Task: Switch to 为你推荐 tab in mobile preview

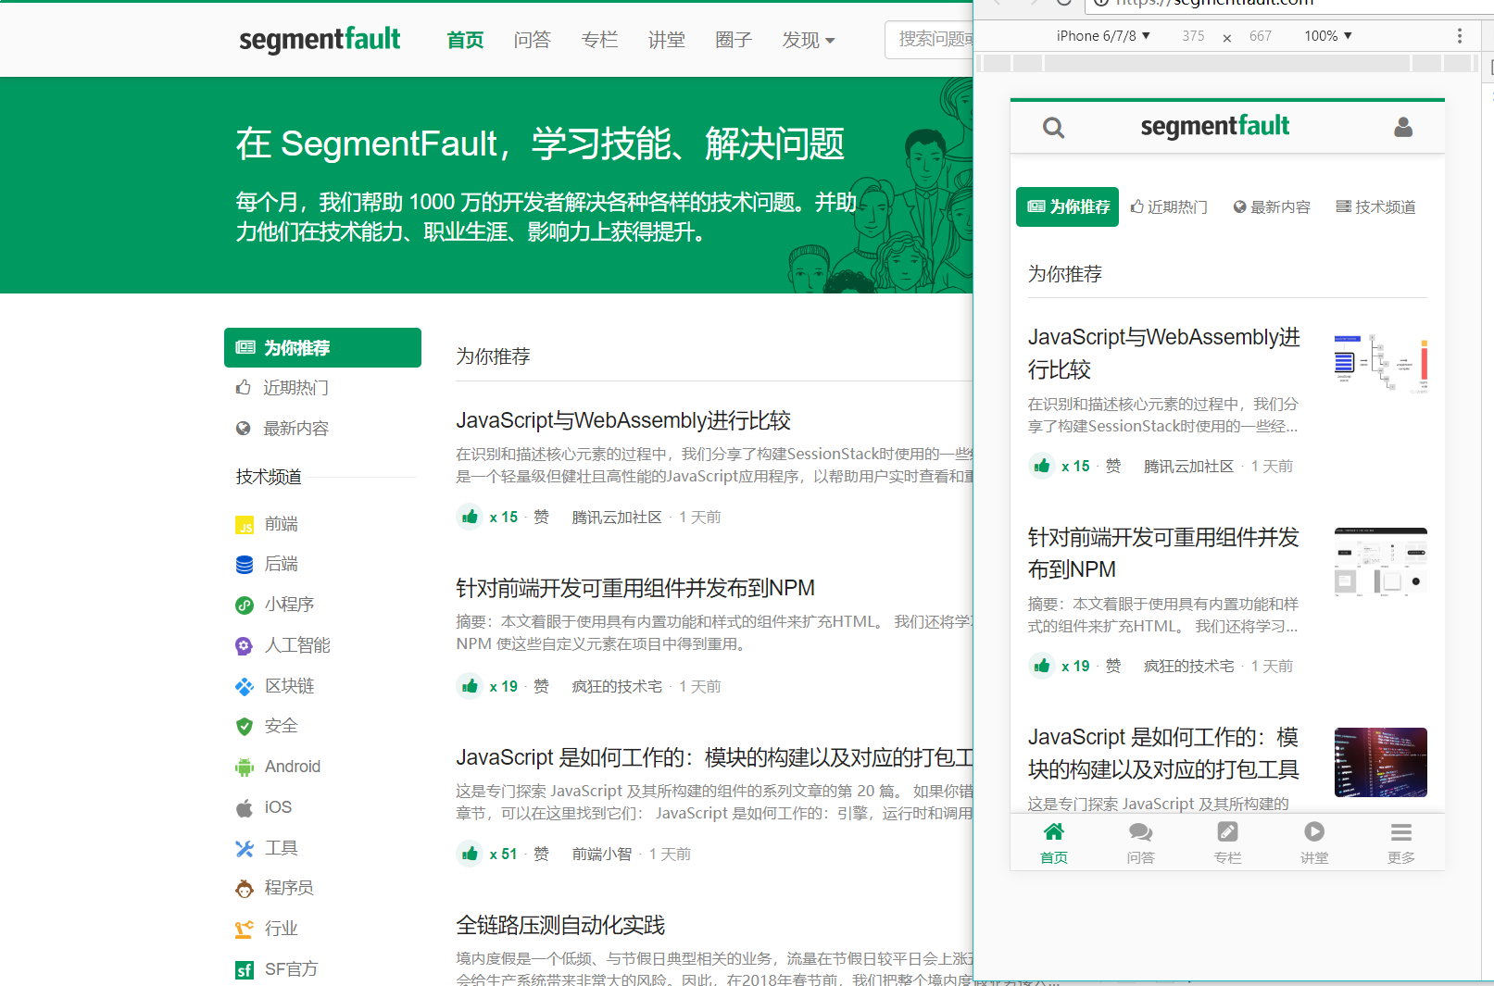Action: tap(1067, 206)
